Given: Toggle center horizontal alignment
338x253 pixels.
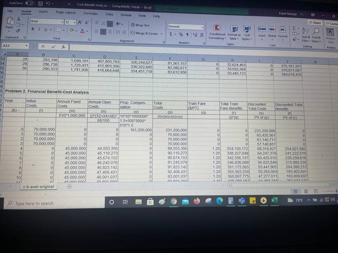Looking at the screenshot, I should point(103,32).
